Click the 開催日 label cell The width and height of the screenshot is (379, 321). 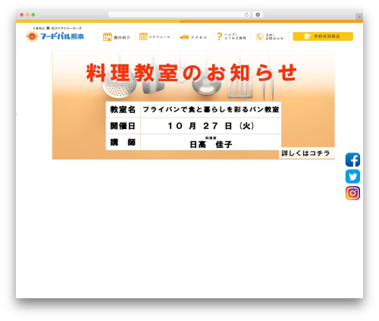click(x=123, y=126)
